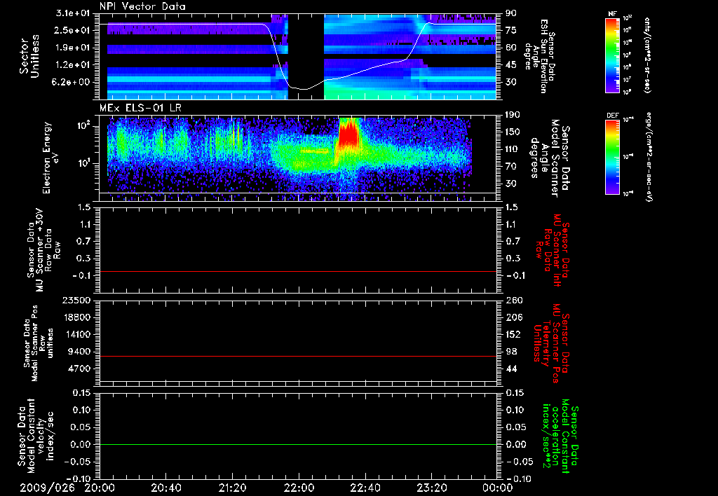Select the 23500 scanner position tick
This screenshot has width=718, height=496.
click(77, 300)
